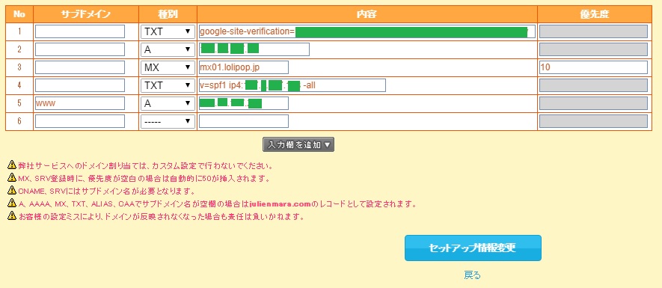Click the warning icon beside お客様の設定ミス notice
The width and height of the screenshot is (662, 288).
coord(12,216)
